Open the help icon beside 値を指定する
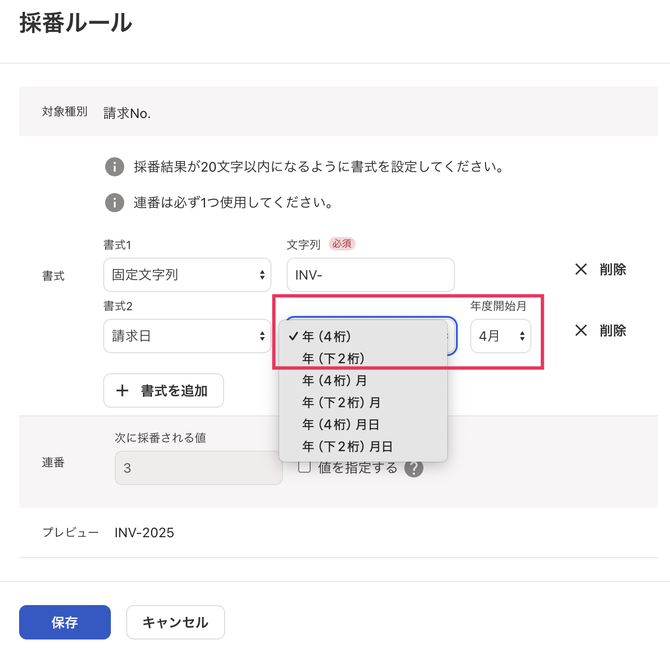This screenshot has width=670, height=650. coord(414,468)
